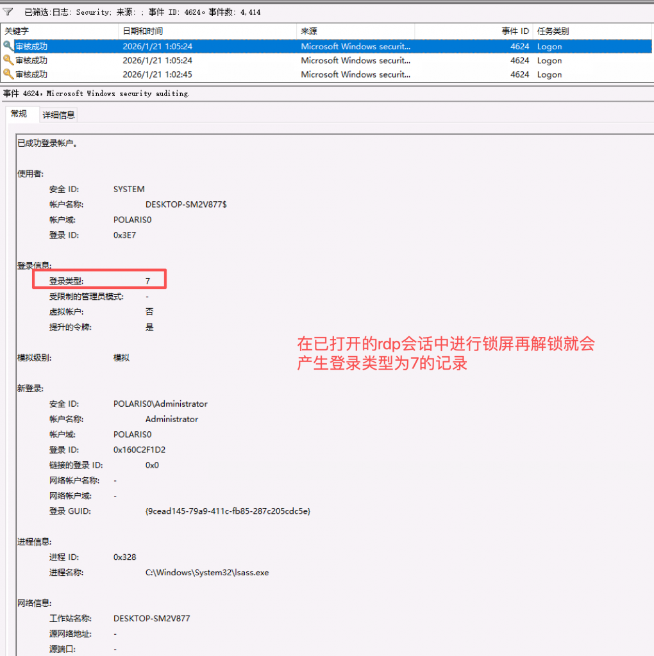
Task: Click the lsass.exe process name path
Action: (x=207, y=573)
